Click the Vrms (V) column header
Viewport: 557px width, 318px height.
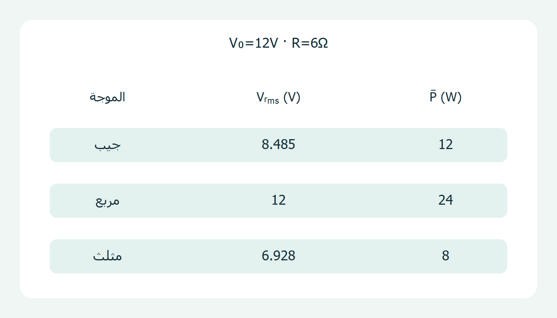point(278,97)
